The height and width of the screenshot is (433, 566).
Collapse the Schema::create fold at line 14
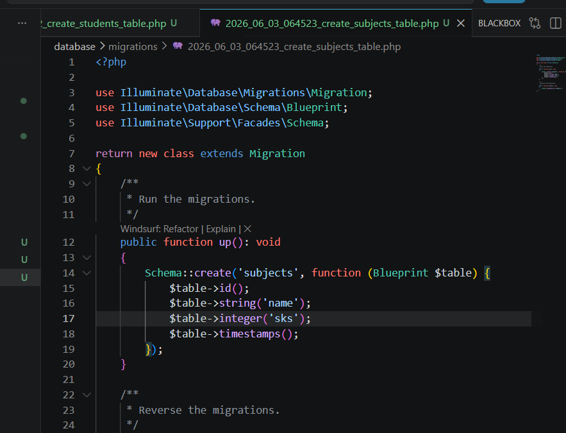point(87,273)
